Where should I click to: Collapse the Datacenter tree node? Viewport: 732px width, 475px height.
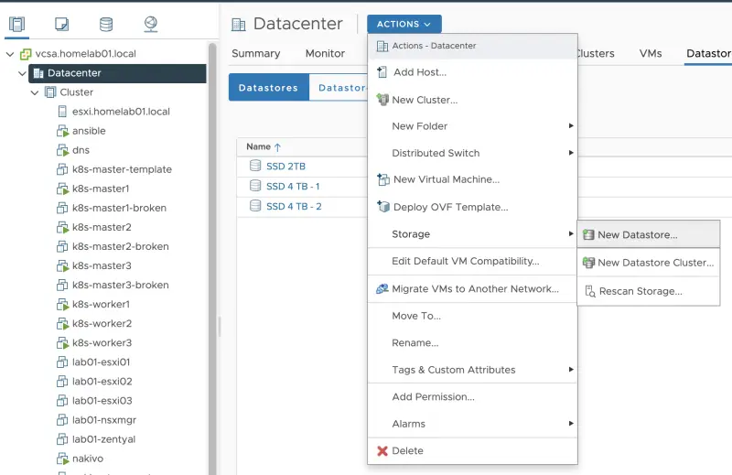click(22, 73)
